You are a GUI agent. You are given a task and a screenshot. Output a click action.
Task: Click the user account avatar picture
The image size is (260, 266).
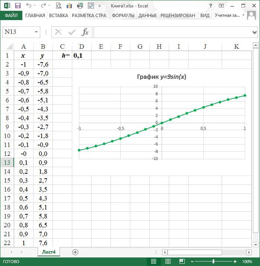(x=251, y=15)
